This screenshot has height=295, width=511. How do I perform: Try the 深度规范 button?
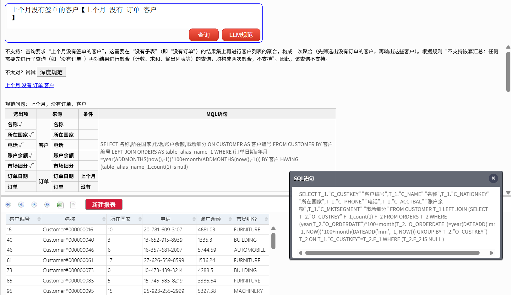coord(51,72)
